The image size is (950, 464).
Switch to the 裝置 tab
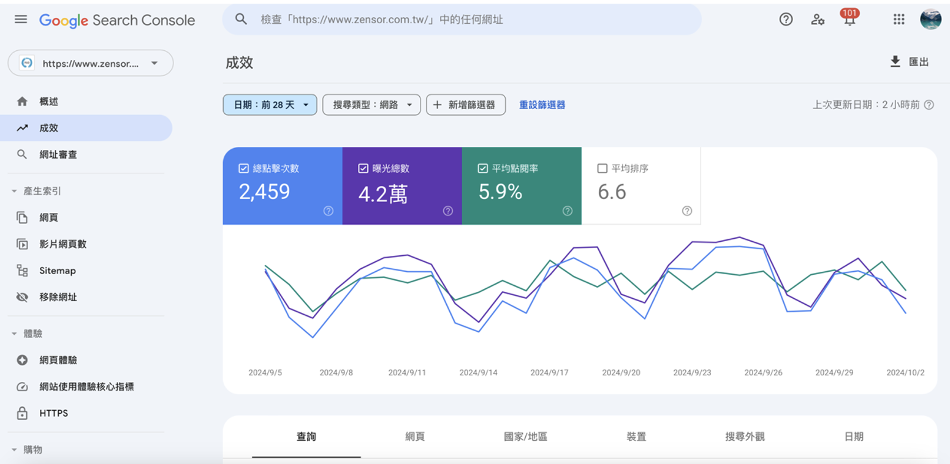[636, 436]
